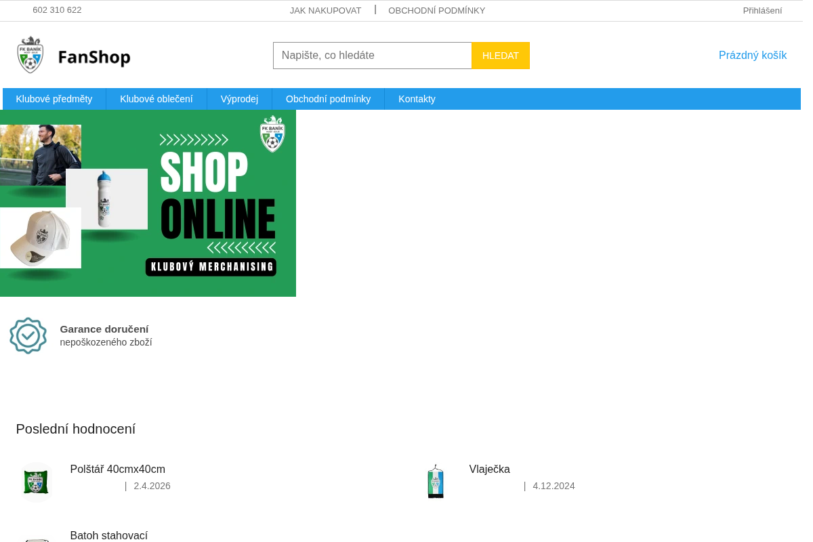Select the Klubové oblečení menu item

tap(157, 99)
